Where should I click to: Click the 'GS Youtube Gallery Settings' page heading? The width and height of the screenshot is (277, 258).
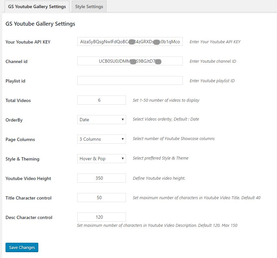coord(40,24)
